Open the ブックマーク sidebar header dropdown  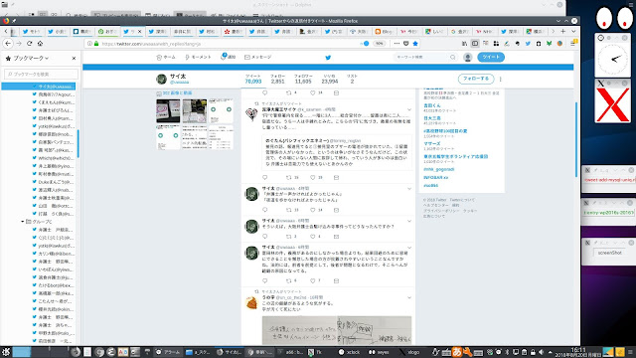tap(31, 58)
